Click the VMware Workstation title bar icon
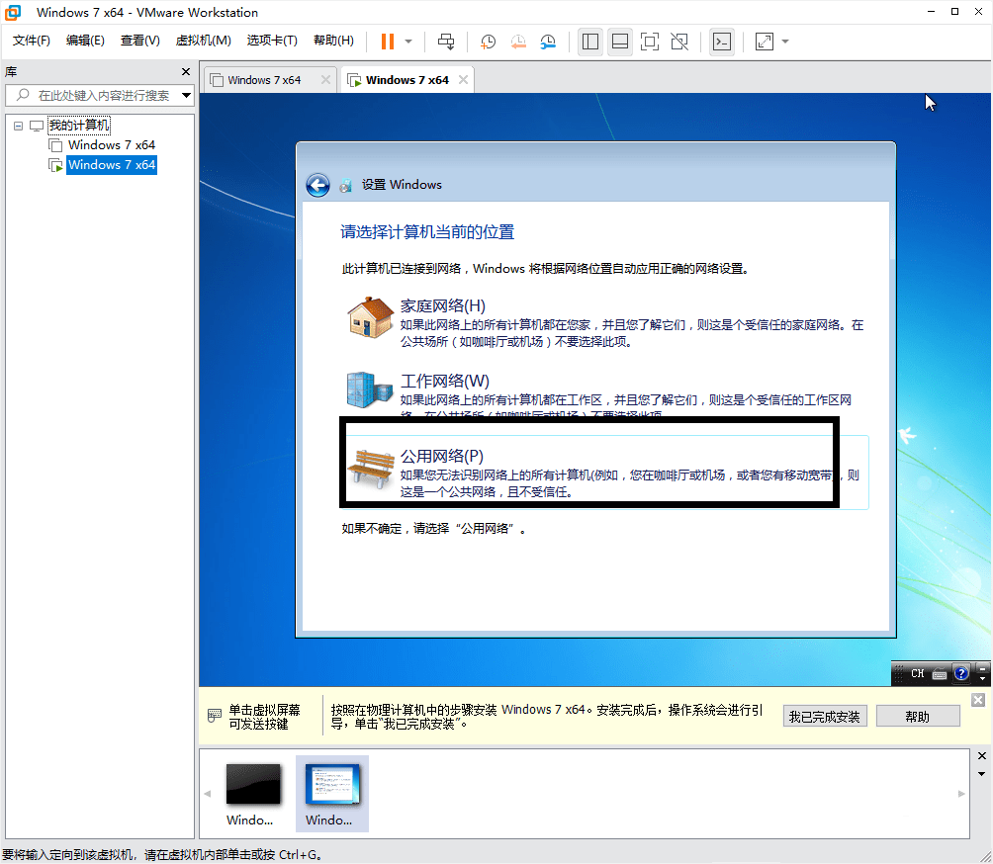 coord(13,12)
